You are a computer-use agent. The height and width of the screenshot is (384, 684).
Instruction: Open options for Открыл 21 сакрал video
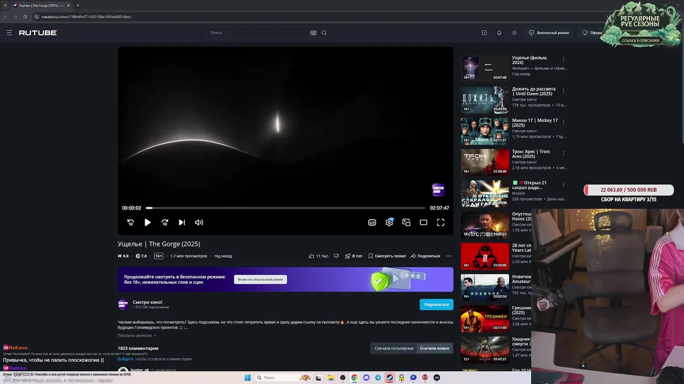(563, 185)
